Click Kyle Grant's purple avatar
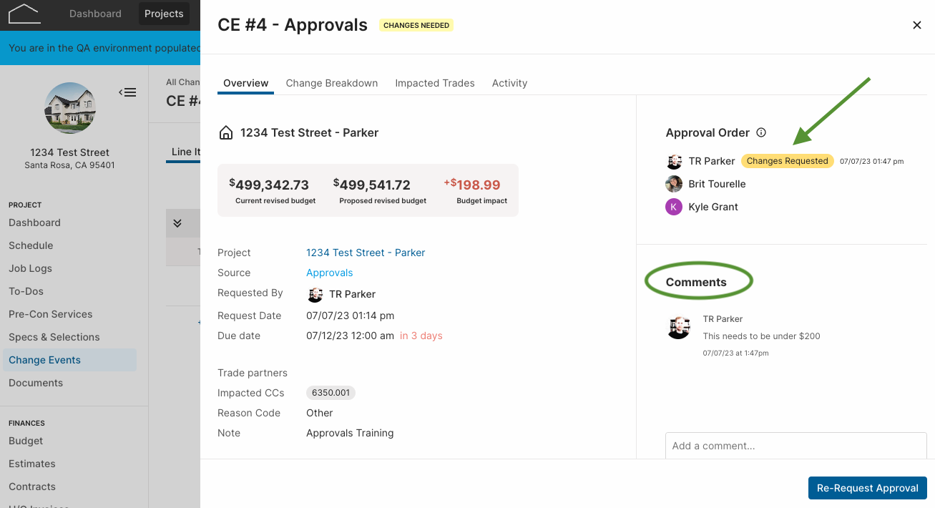 click(x=674, y=207)
